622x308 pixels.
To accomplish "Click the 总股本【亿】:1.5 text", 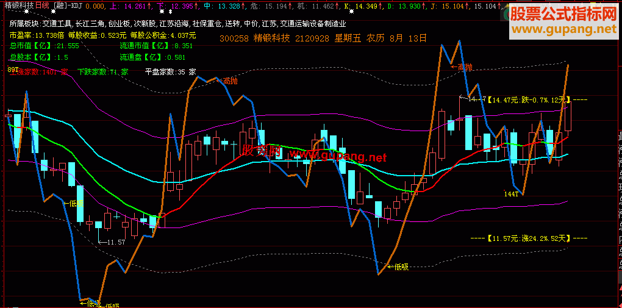I will (x=39, y=57).
